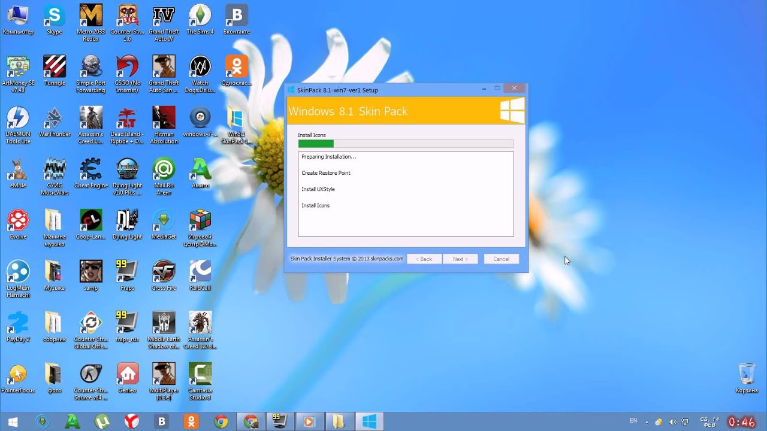Open the DAEMON Tools Lite icon

point(18,126)
